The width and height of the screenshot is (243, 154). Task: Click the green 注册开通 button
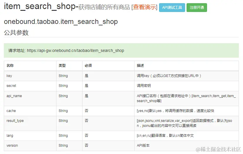[x=197, y=8]
